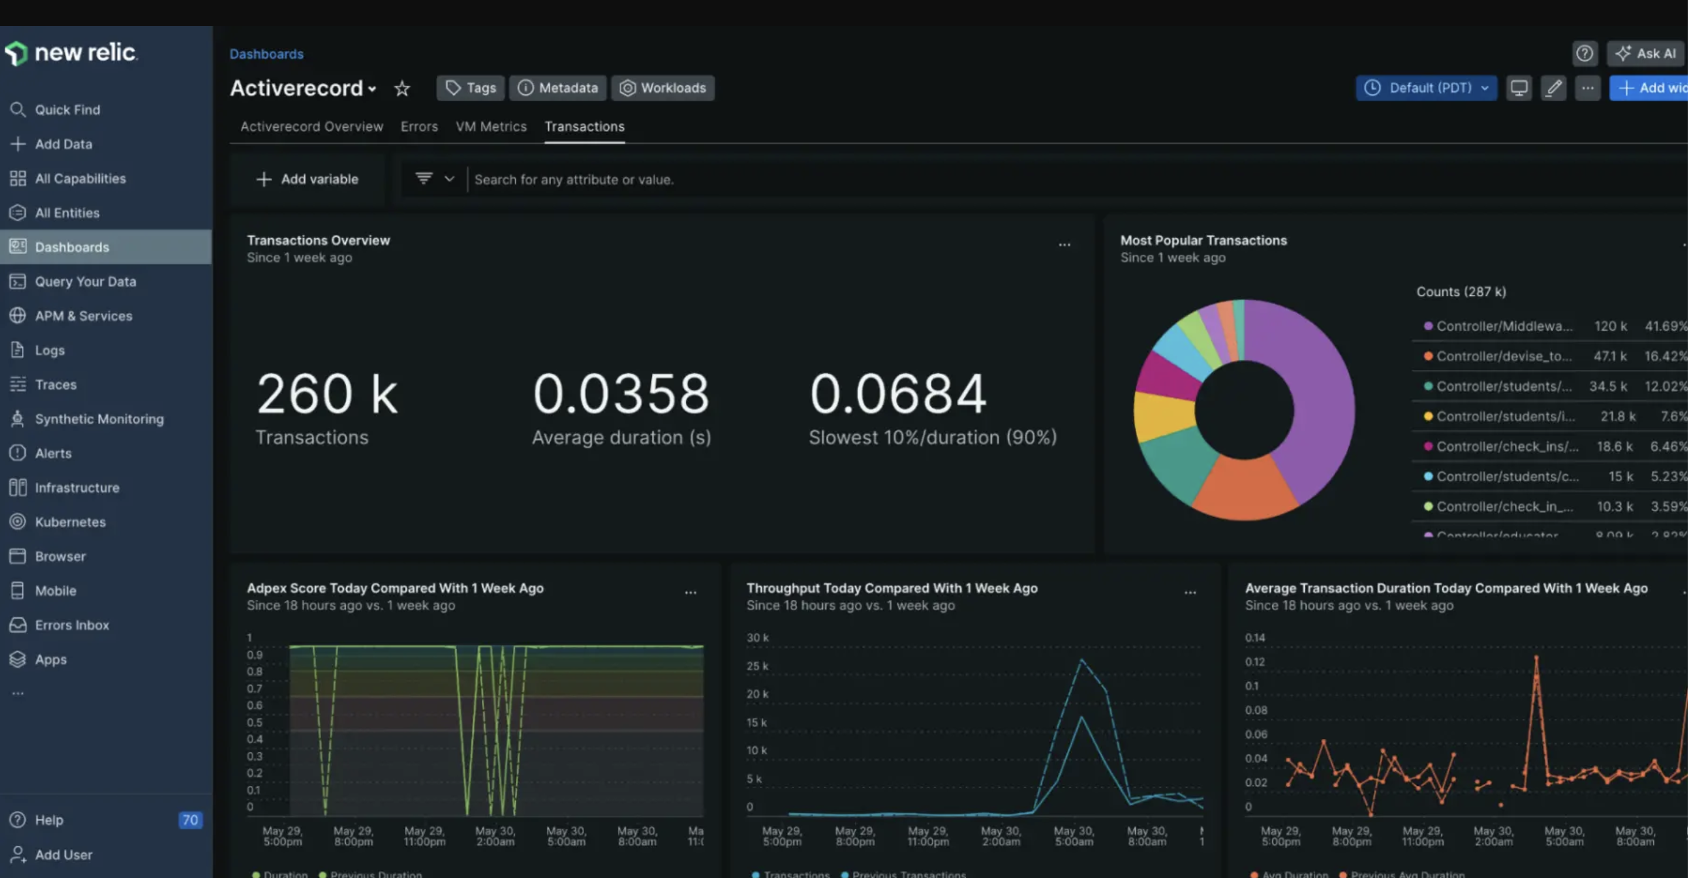The height and width of the screenshot is (878, 1688).
Task: Open the Default (PDT) time picker
Action: tap(1426, 88)
